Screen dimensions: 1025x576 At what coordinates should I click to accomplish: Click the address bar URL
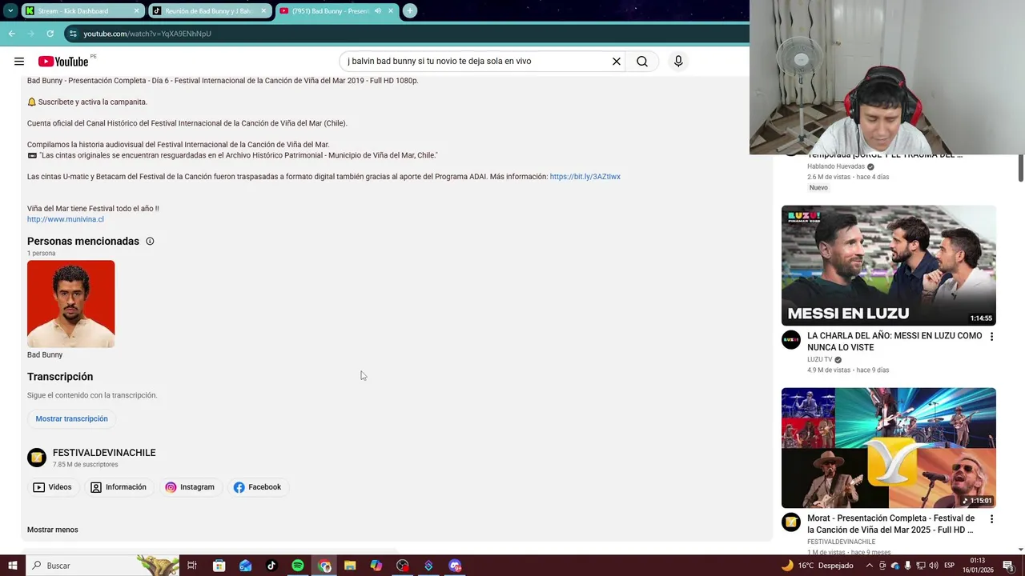(147, 34)
